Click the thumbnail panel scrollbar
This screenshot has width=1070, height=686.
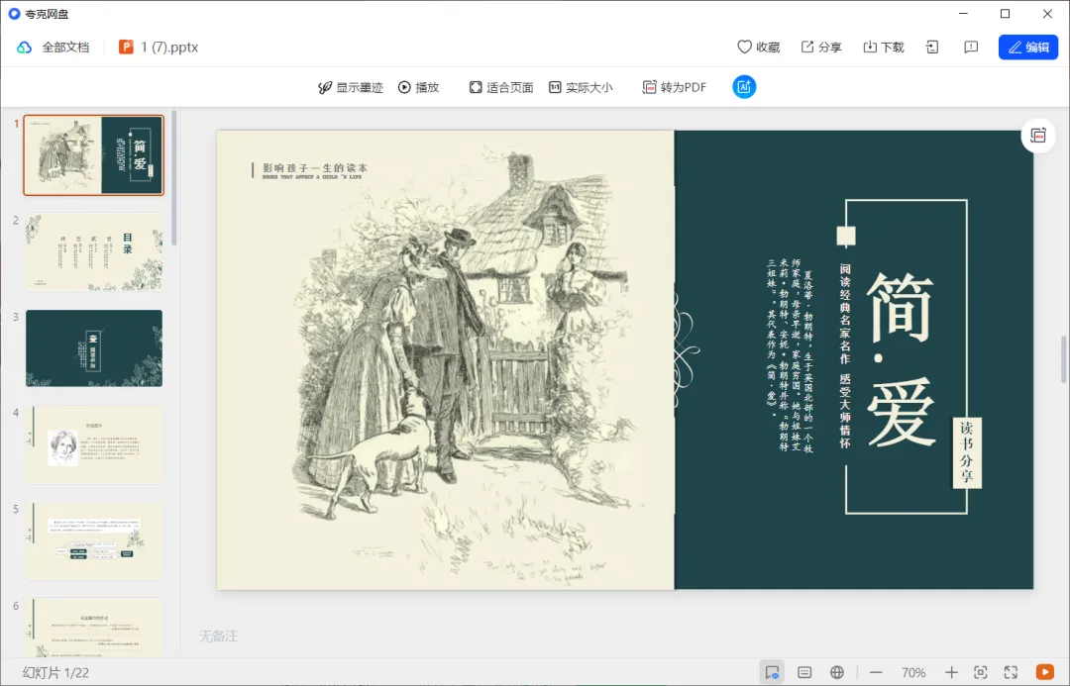pos(174,177)
